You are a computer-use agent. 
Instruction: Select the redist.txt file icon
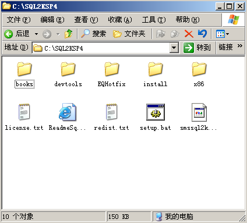tap(112, 112)
